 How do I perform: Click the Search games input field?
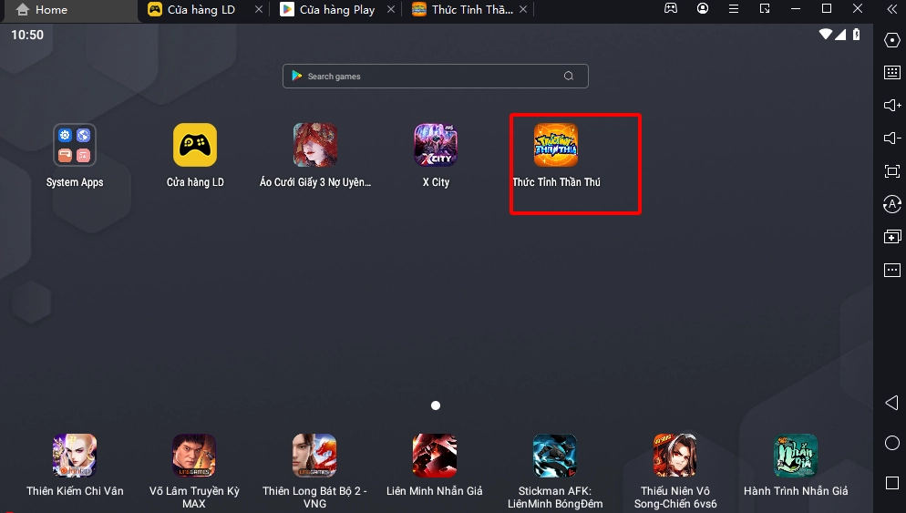436,77
